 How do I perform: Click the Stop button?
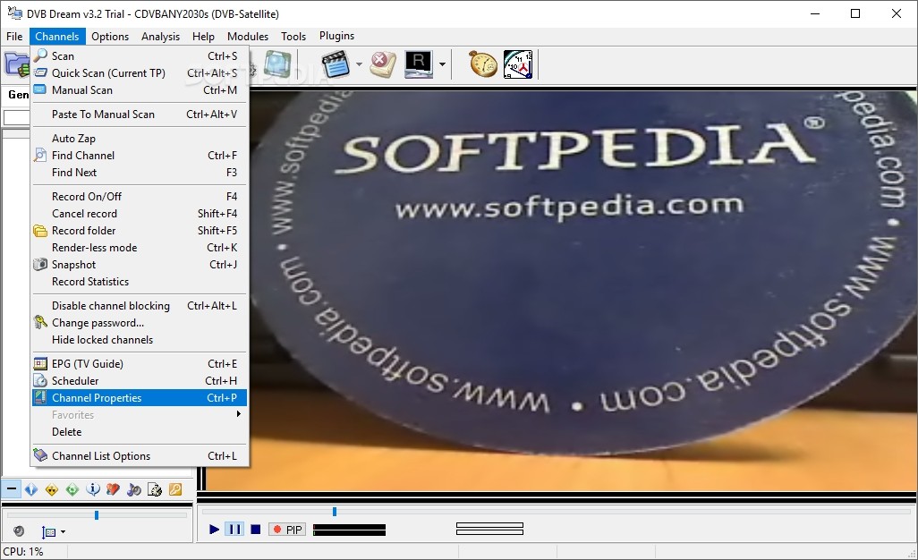coord(255,530)
